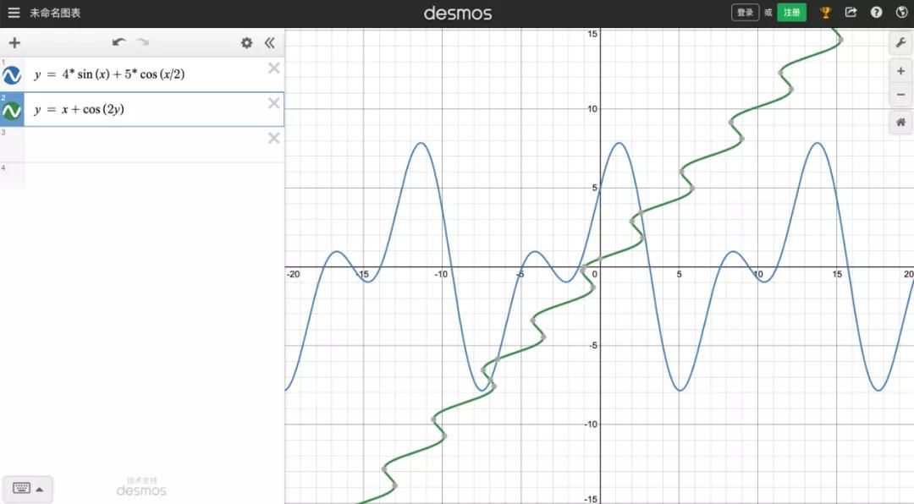Delete expression 4*sin(x)+5*cos(x/2)

click(x=273, y=68)
